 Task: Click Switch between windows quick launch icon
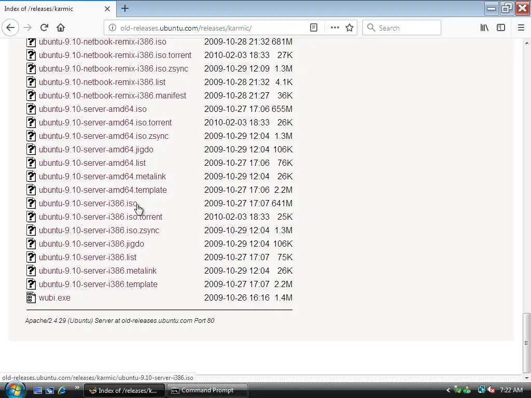(50, 390)
